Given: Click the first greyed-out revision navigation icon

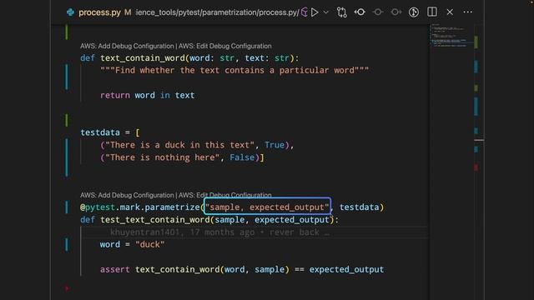Looking at the screenshot, I should point(378,12).
